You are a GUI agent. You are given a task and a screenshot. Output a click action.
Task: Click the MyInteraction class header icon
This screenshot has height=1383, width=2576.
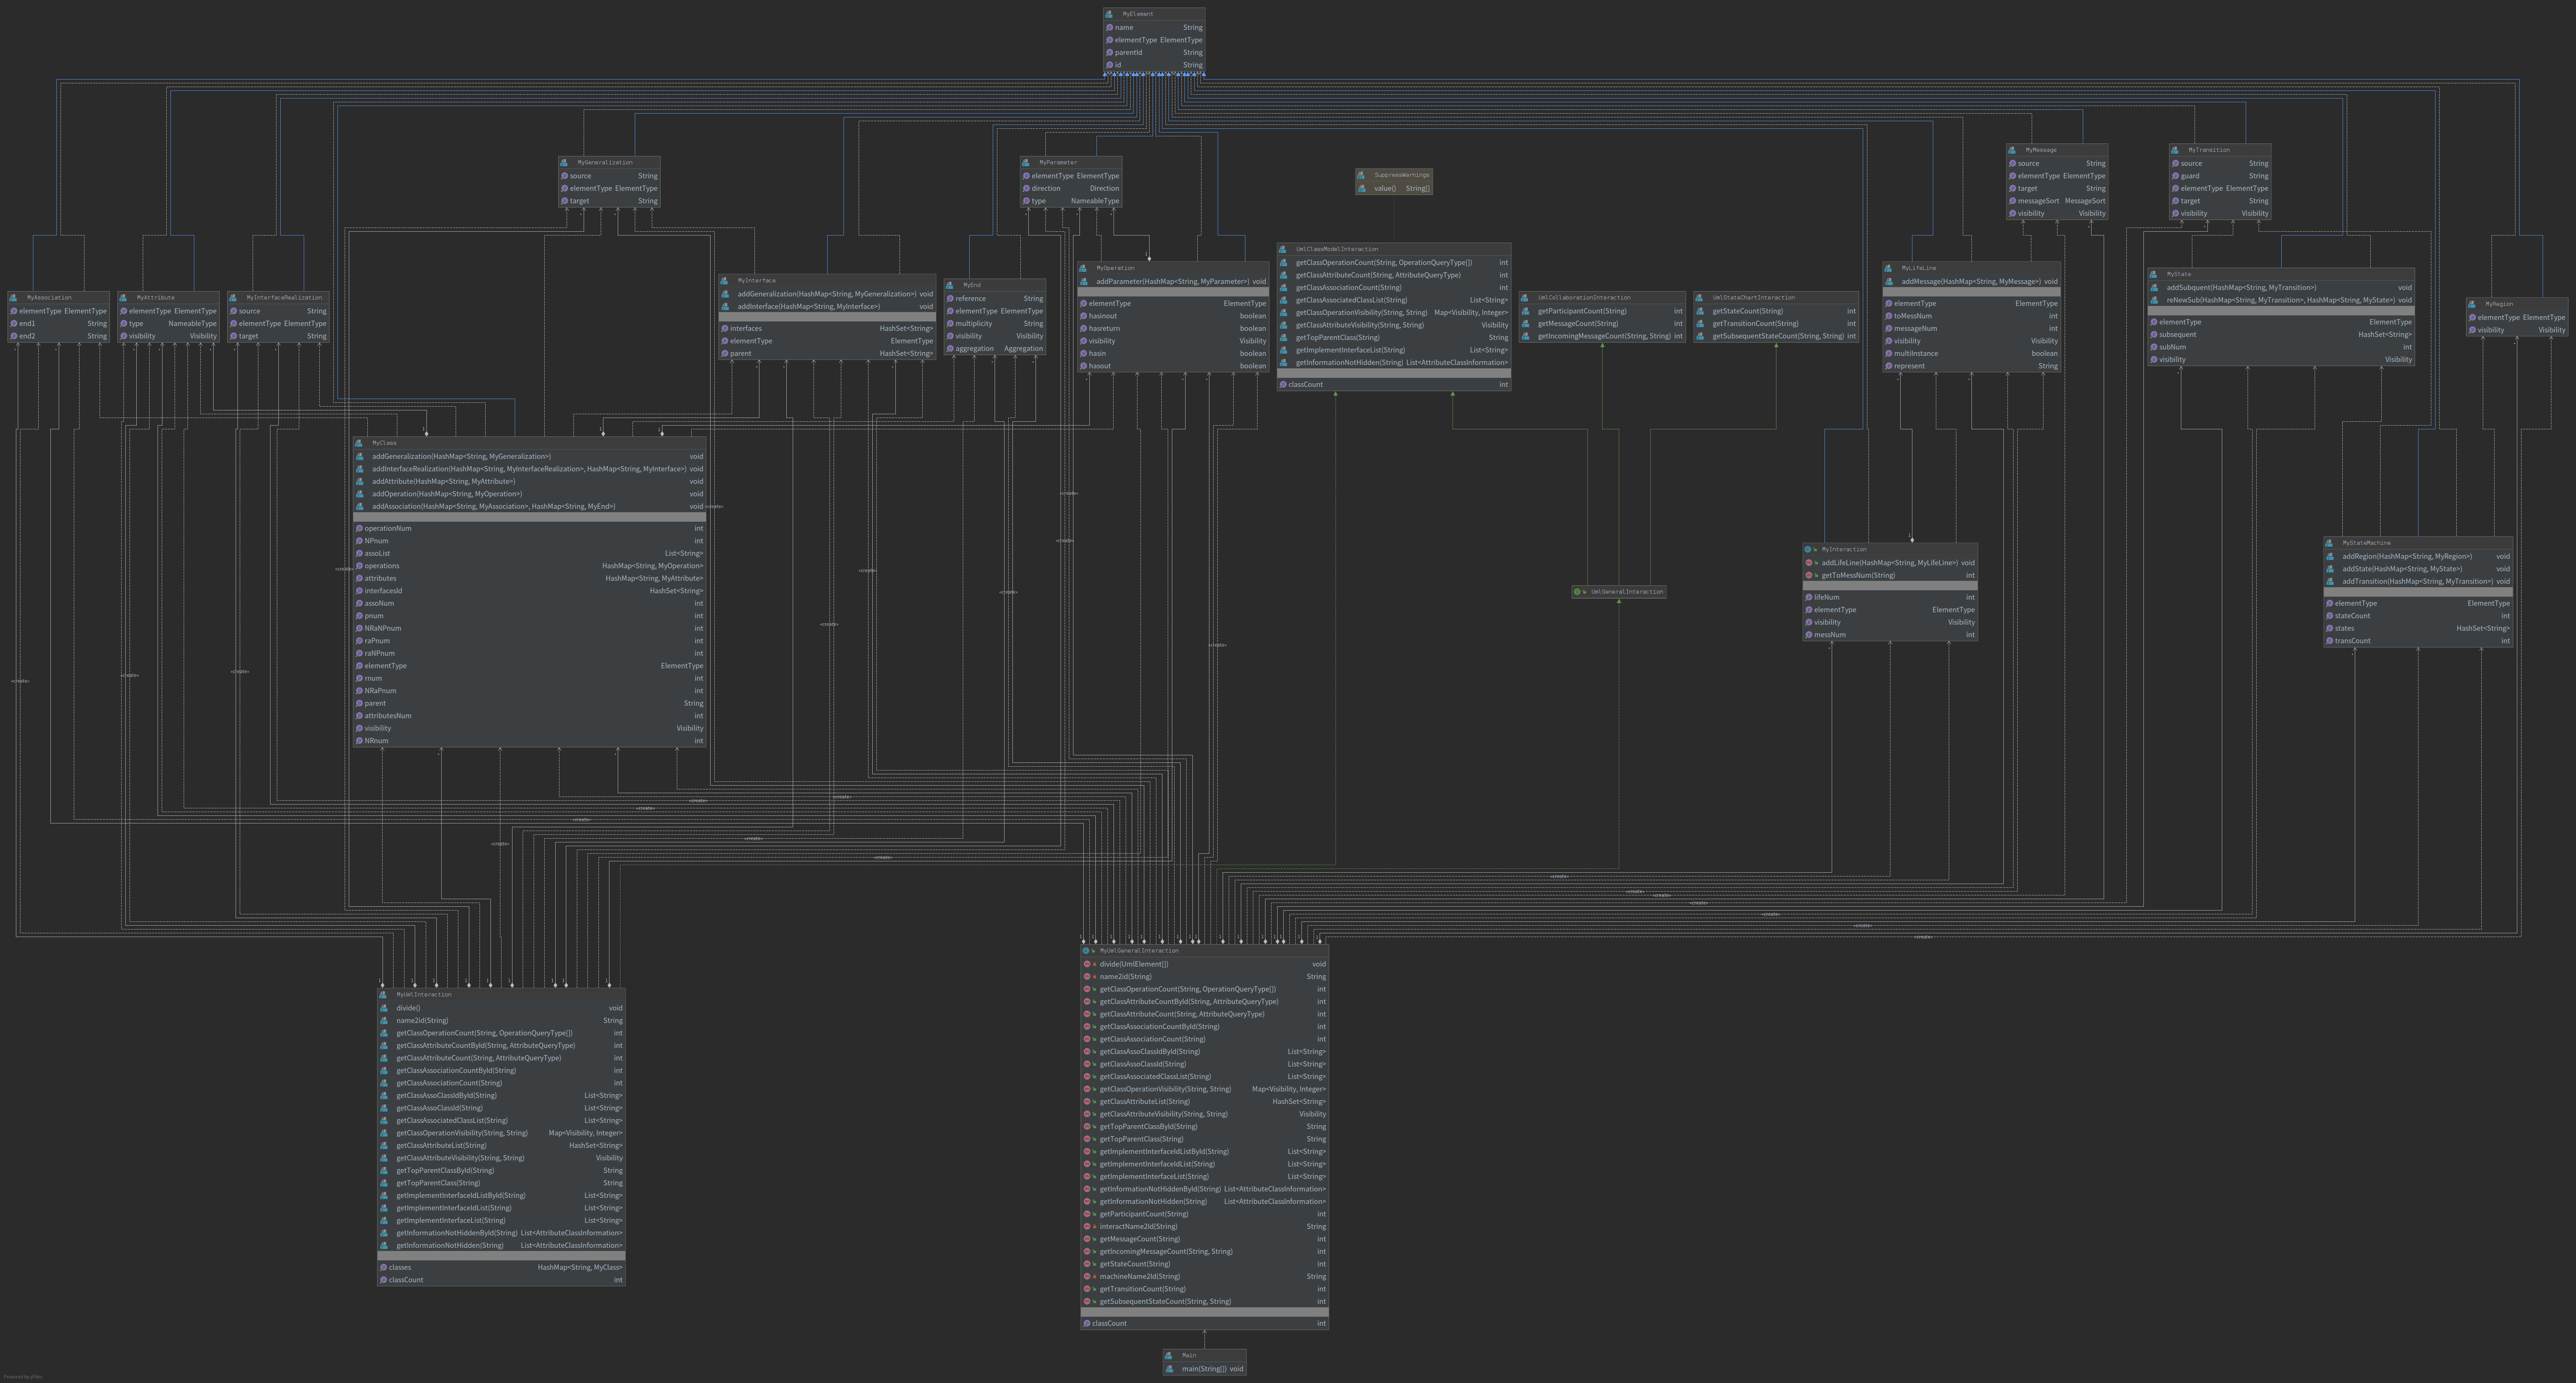(x=1808, y=550)
